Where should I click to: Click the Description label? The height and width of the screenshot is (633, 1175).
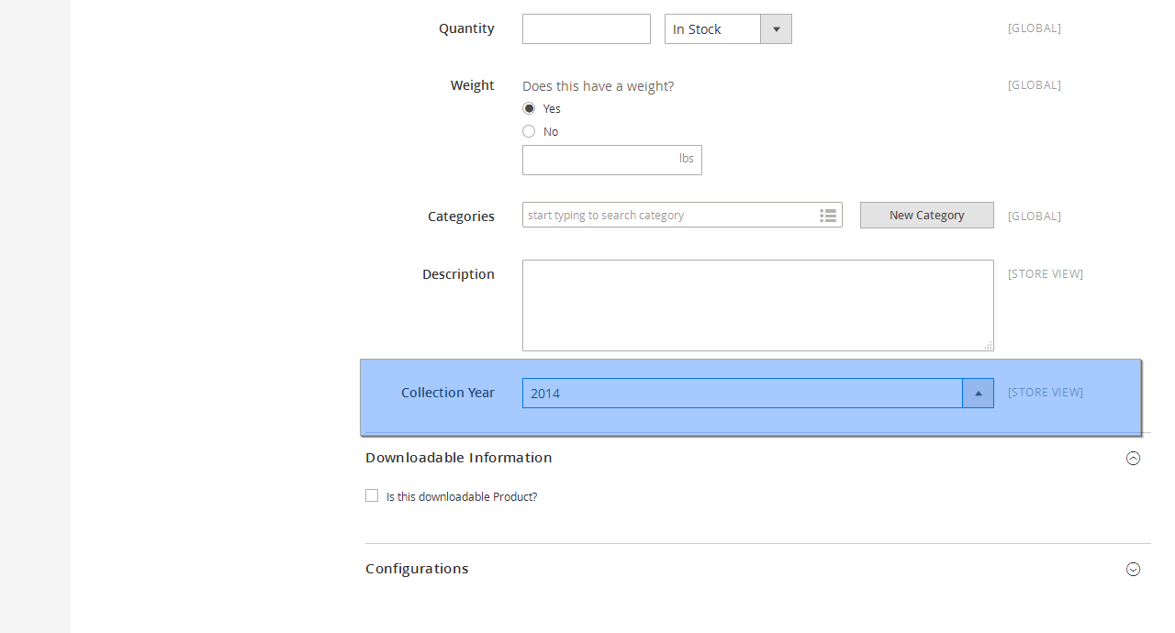click(x=458, y=273)
